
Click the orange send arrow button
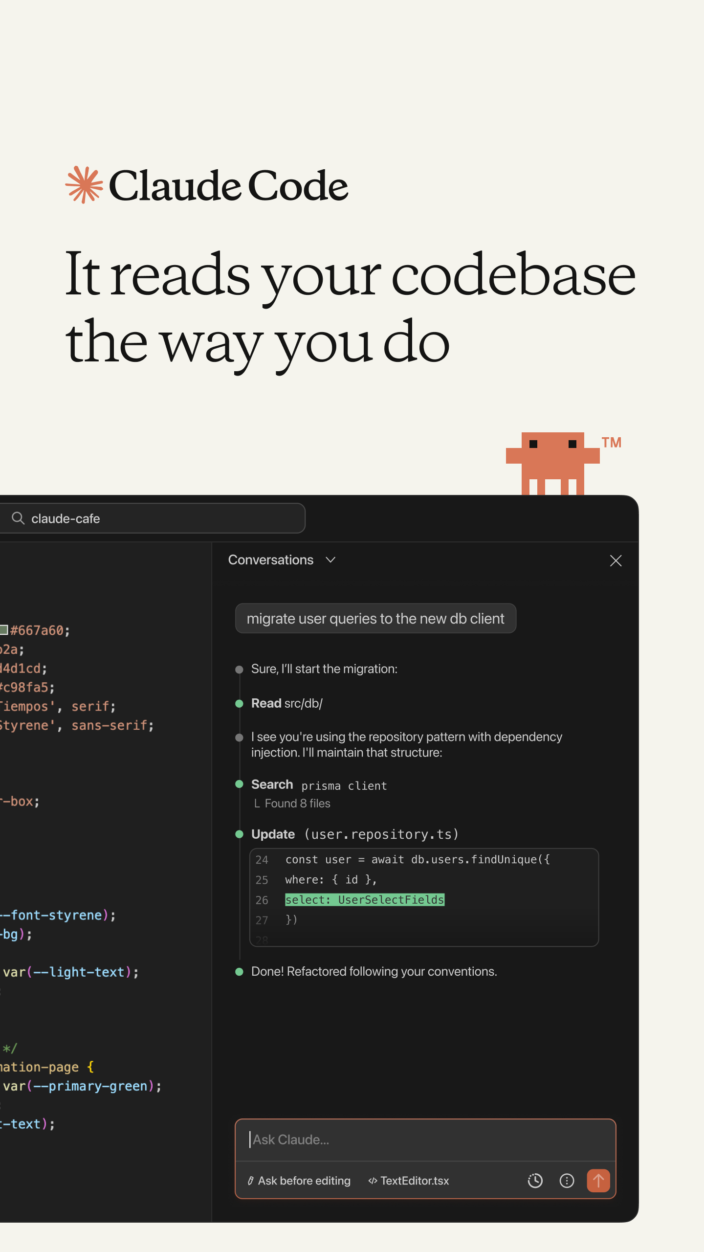(x=598, y=1181)
